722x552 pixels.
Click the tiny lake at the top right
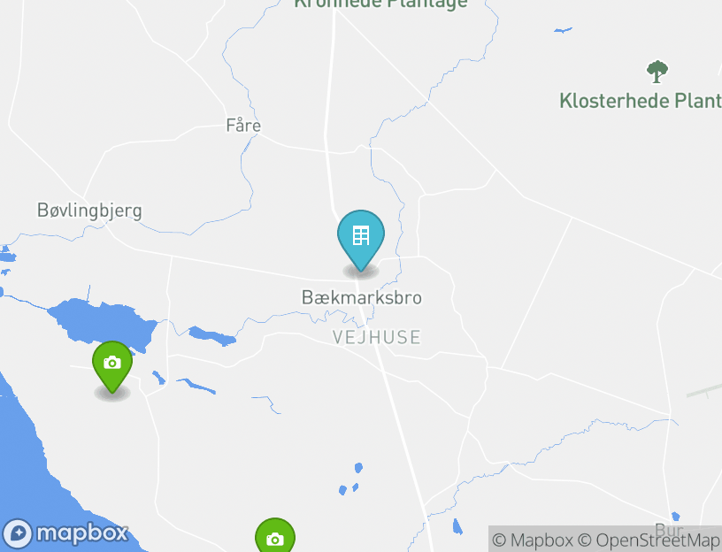[563, 30]
